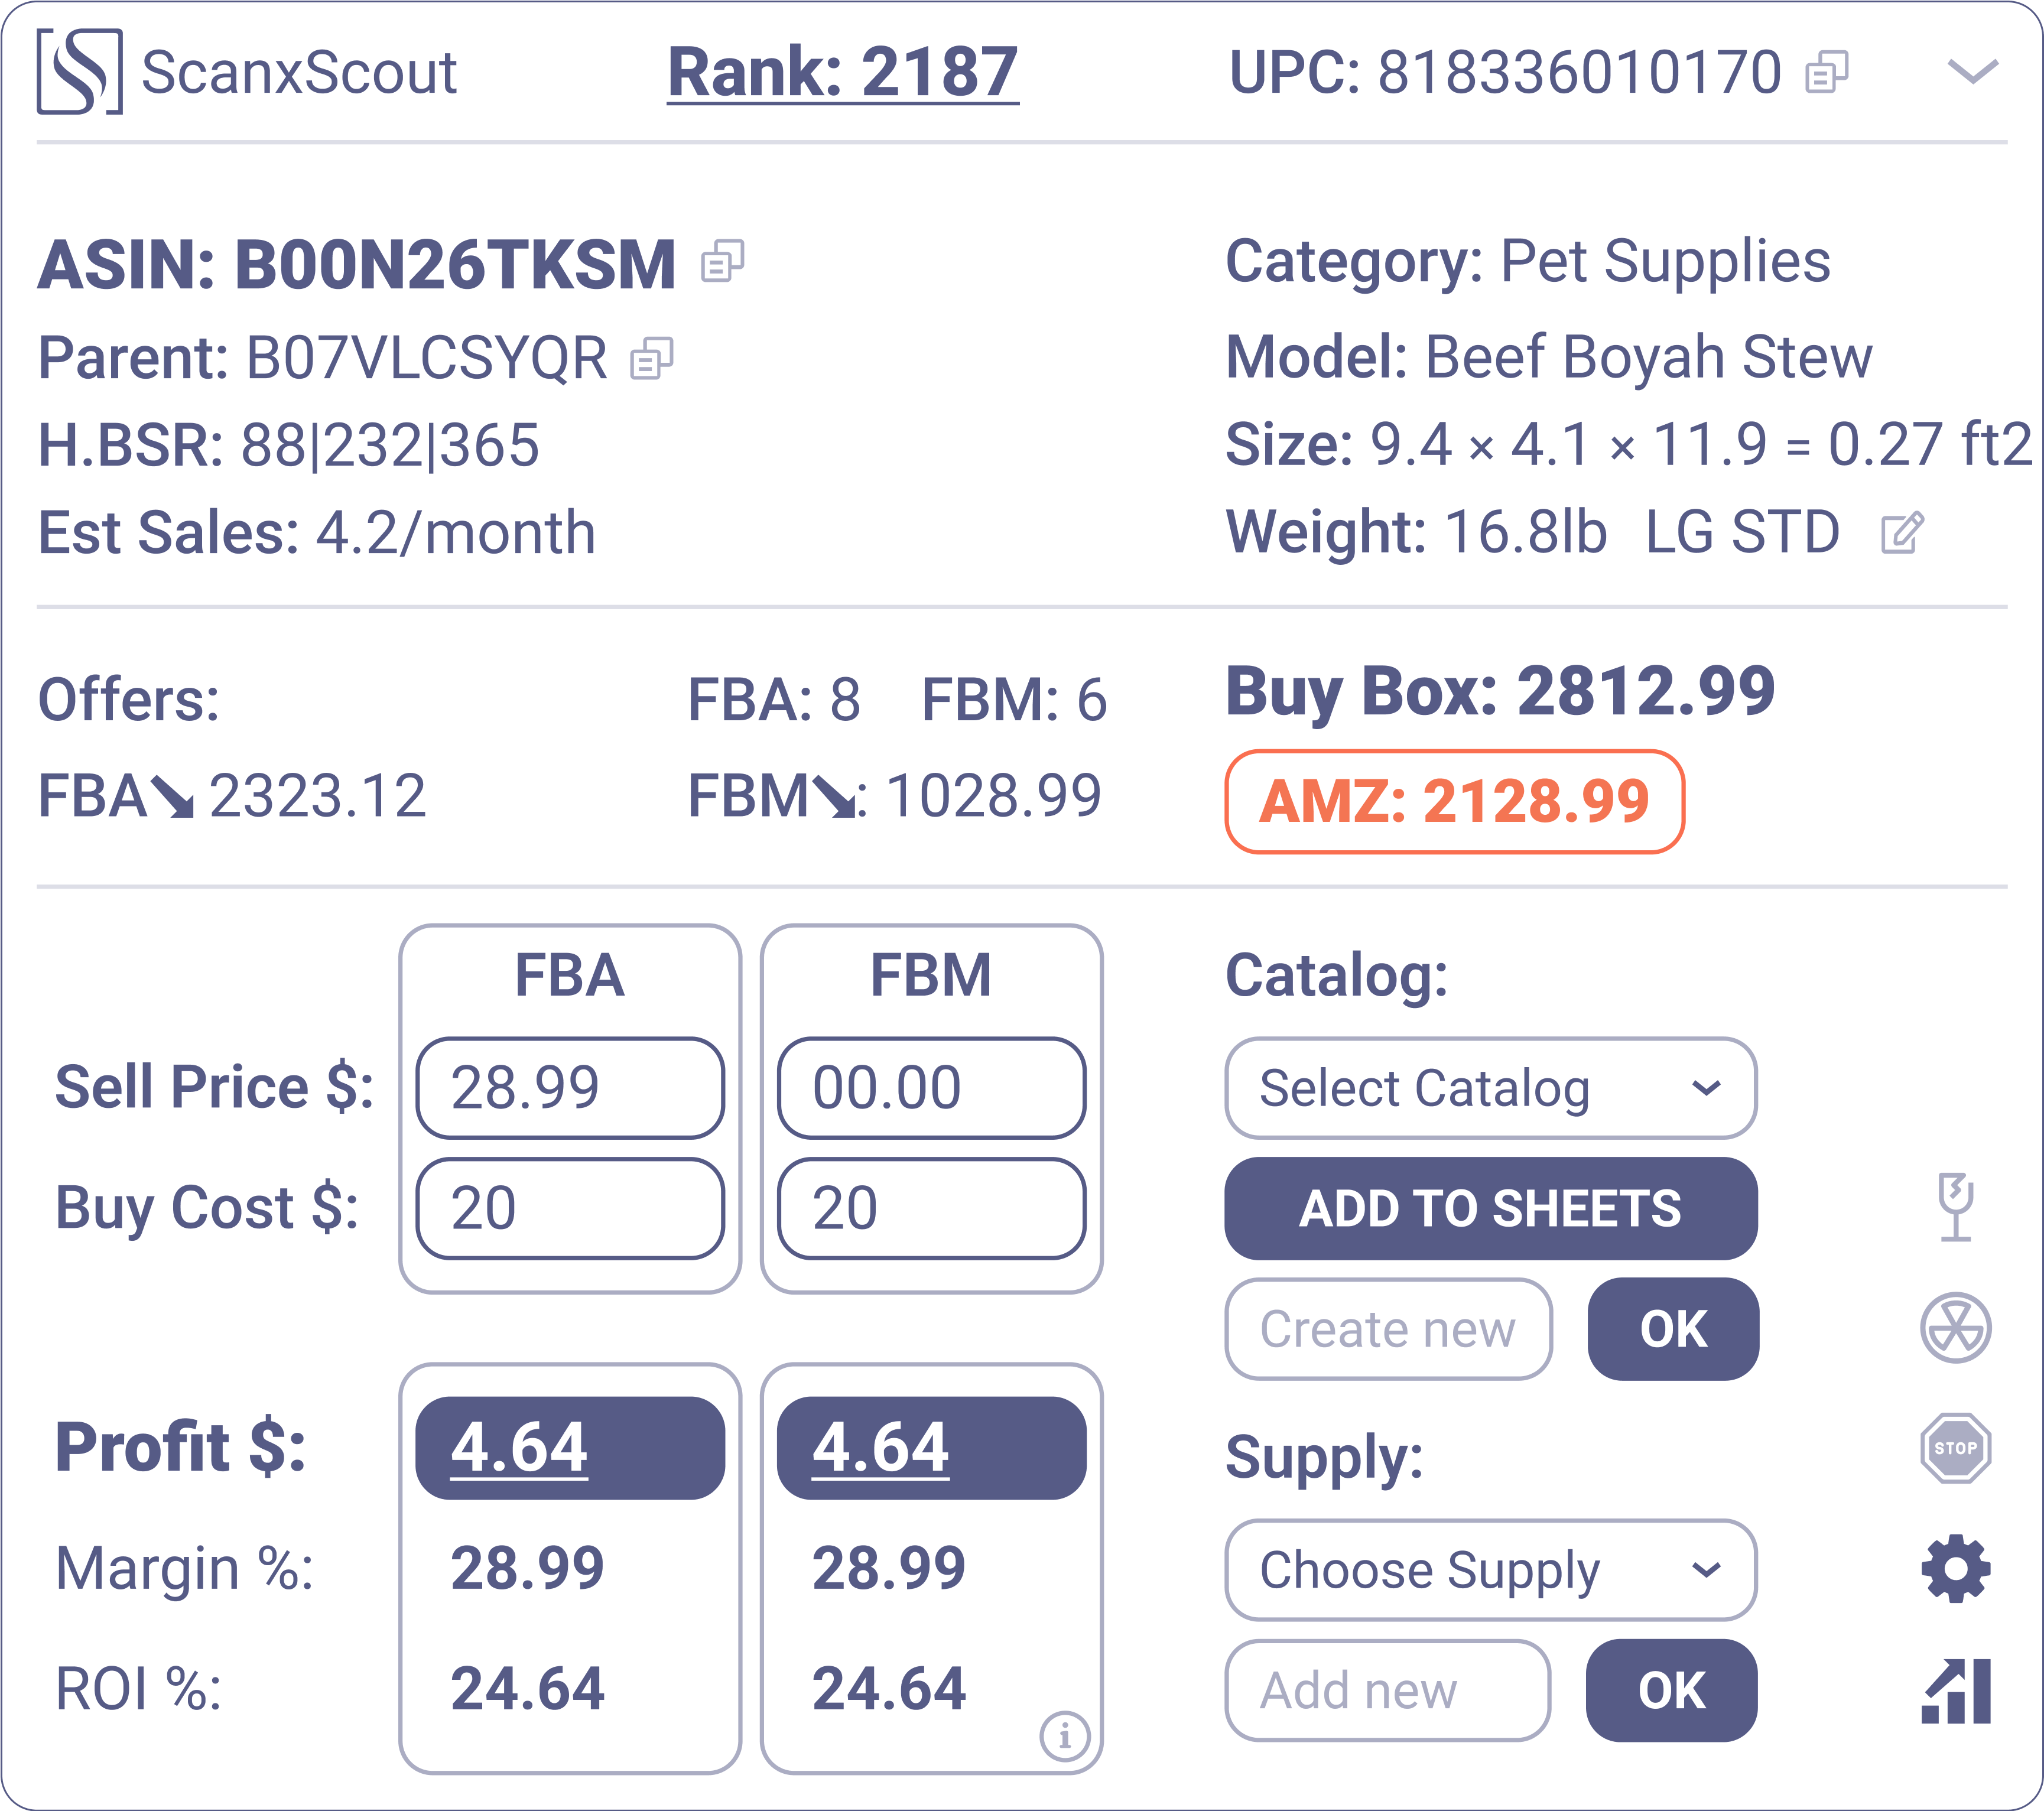Click the ADD TO SHEETS button

pos(1490,1208)
